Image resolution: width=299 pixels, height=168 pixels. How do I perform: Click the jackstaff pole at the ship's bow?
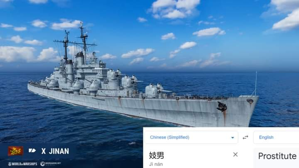tap(256, 83)
